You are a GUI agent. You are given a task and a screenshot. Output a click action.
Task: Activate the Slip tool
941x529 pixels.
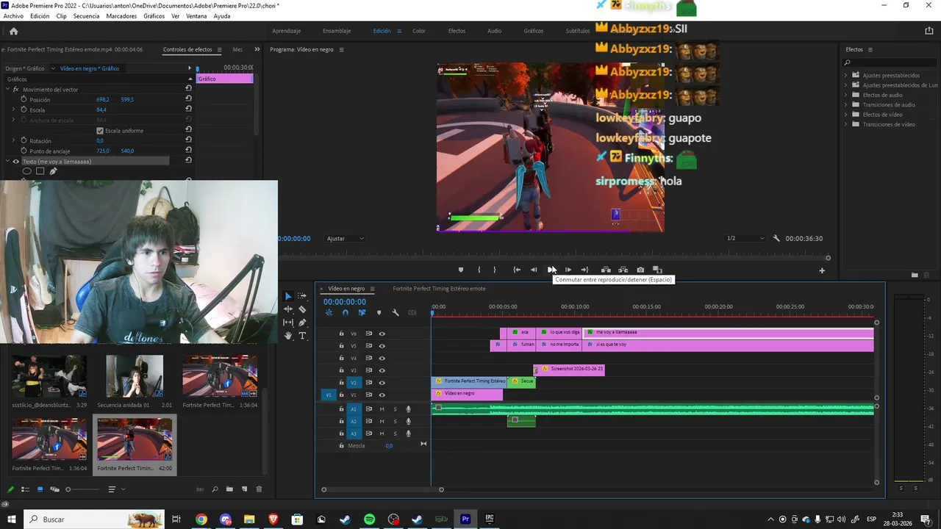(x=288, y=323)
